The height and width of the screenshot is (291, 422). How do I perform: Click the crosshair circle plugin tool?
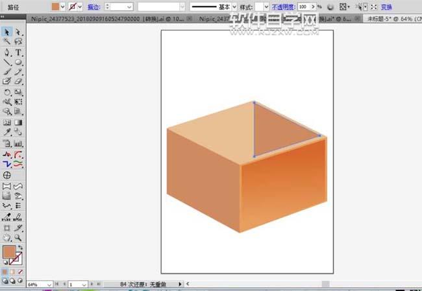pos(6,175)
